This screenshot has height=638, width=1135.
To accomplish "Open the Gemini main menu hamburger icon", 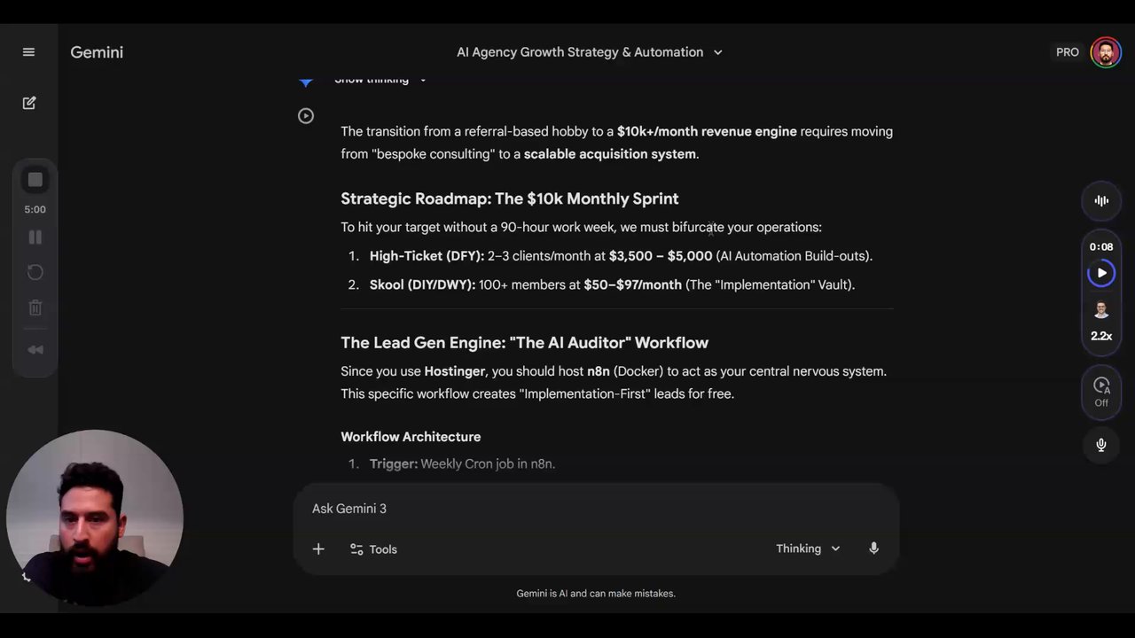I will (28, 52).
